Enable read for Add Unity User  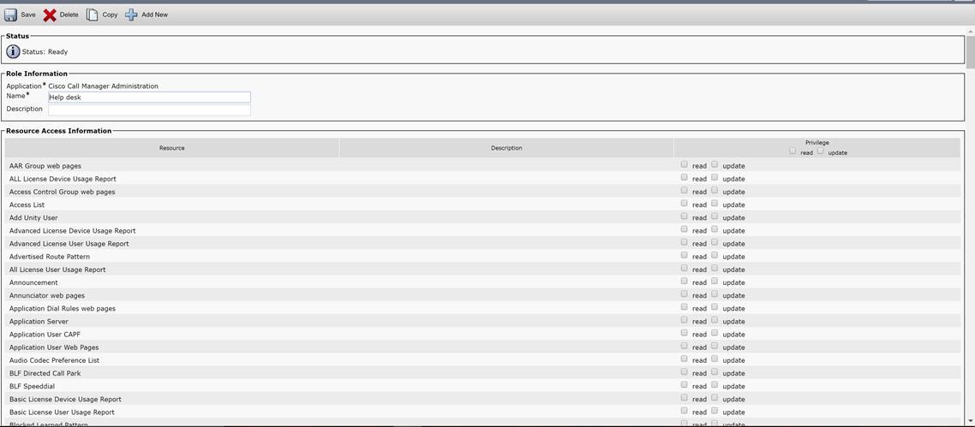coord(684,216)
